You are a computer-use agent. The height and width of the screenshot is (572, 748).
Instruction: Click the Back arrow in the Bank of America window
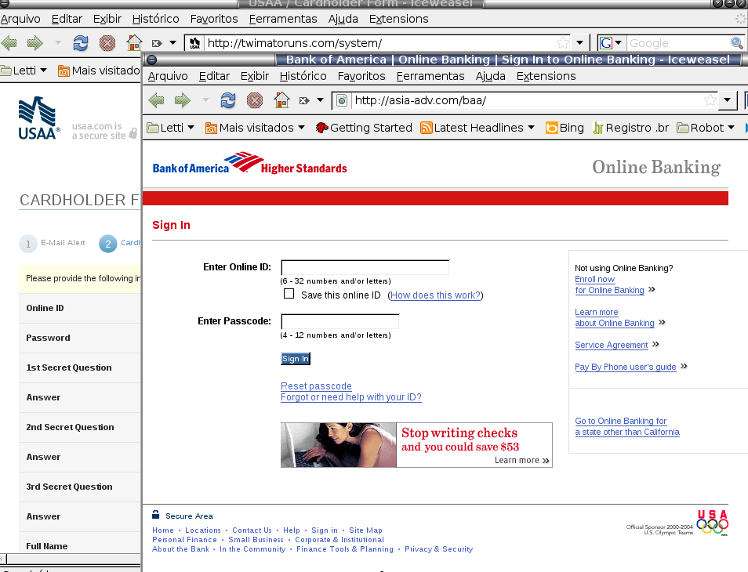(156, 100)
